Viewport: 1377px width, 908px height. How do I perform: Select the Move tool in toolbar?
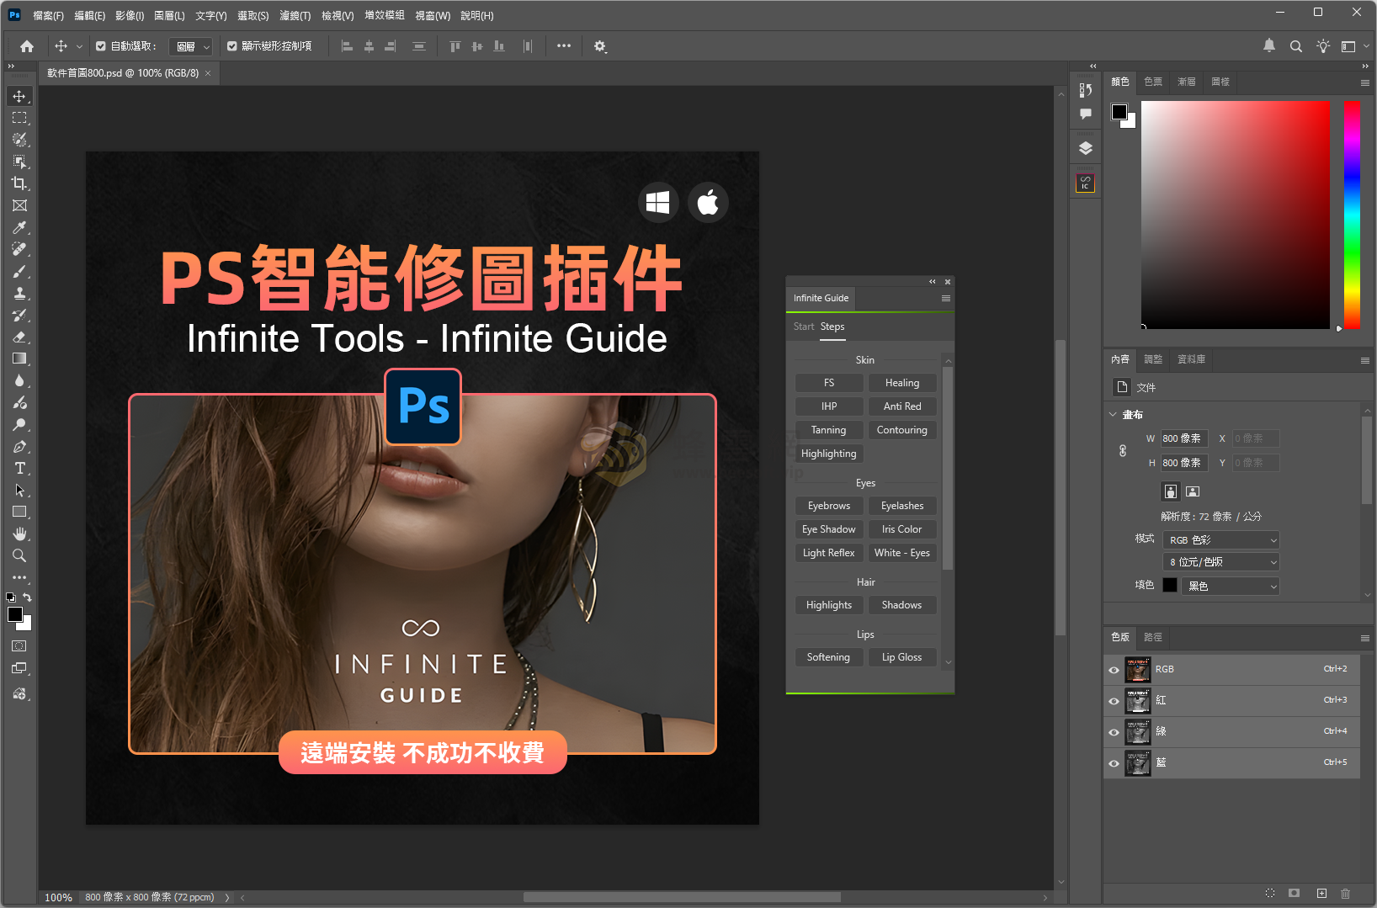[x=19, y=96]
